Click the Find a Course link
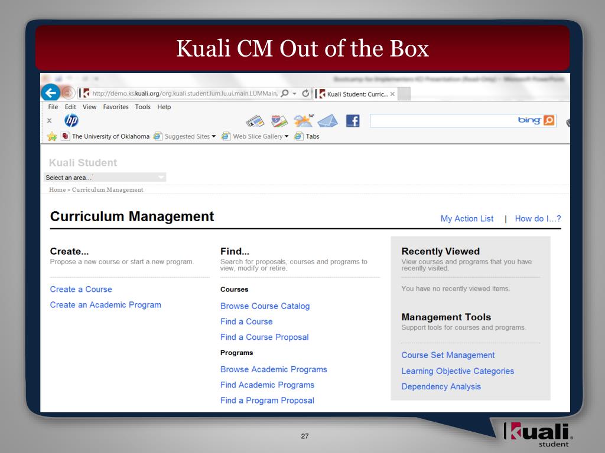The image size is (605, 453). (x=246, y=321)
